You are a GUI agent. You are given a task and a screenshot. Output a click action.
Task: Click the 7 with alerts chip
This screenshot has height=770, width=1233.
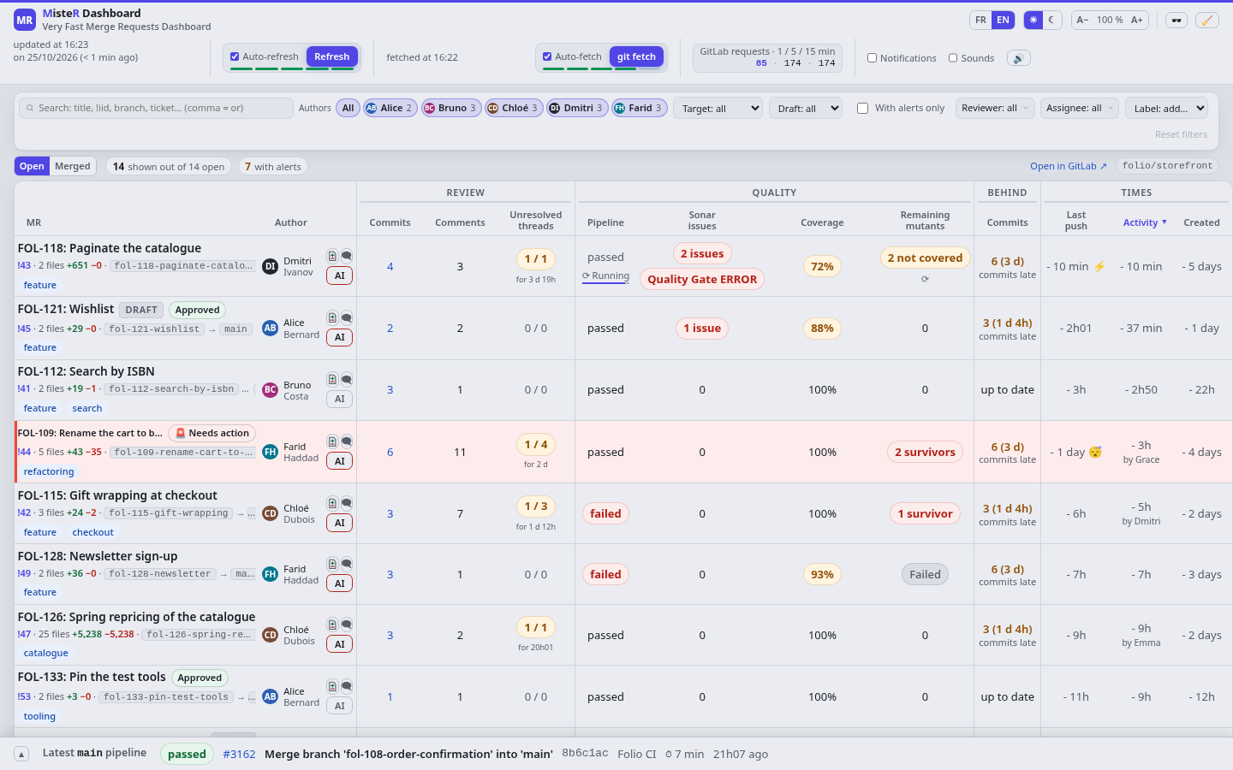tap(272, 167)
